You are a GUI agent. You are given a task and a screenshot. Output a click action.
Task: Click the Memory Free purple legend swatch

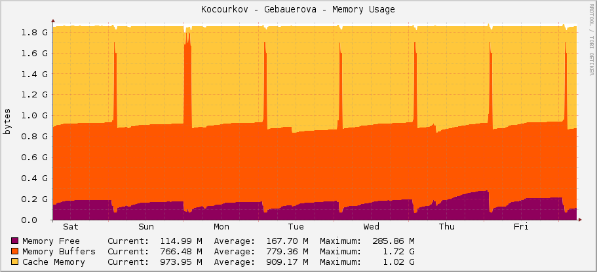pos(15,241)
